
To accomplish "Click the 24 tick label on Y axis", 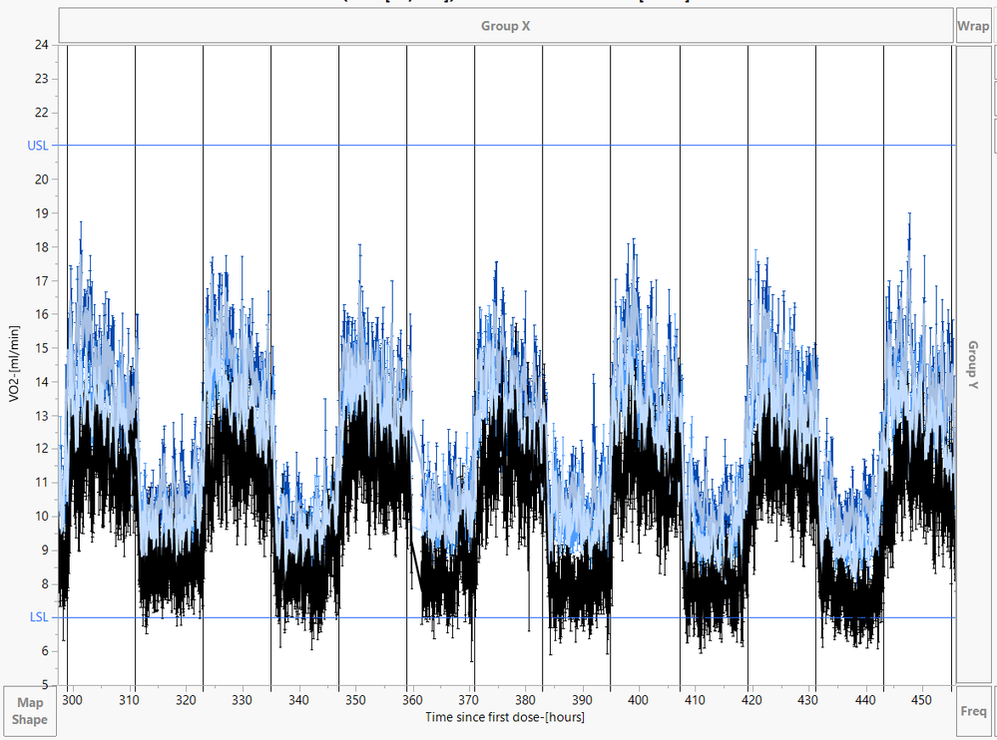I will tap(40, 44).
